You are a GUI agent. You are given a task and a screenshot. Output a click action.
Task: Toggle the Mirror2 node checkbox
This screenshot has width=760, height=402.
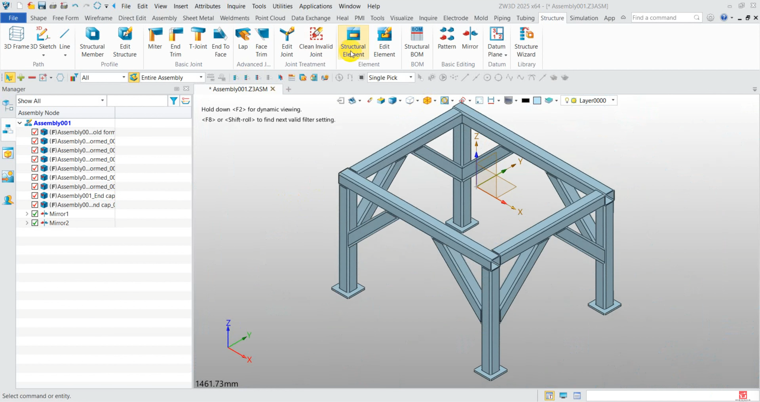(34, 223)
